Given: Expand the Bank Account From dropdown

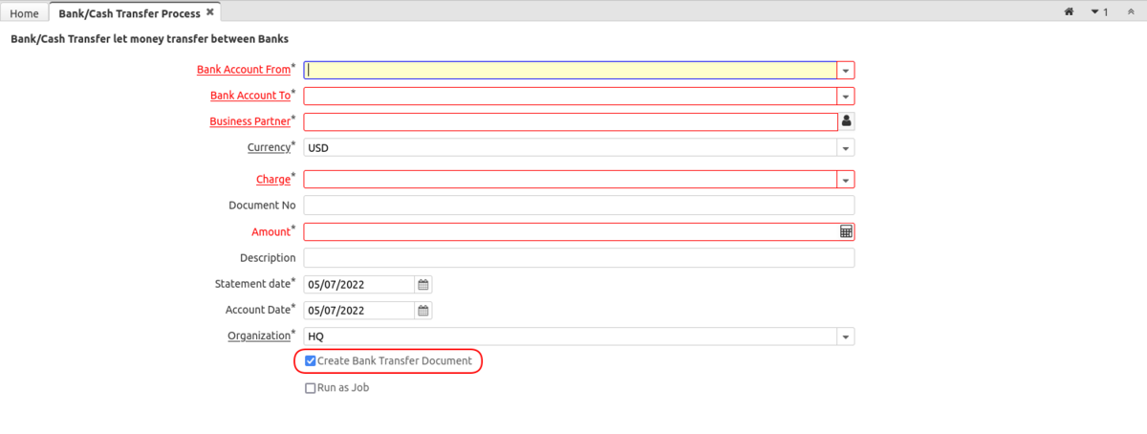Looking at the screenshot, I should click(x=846, y=71).
